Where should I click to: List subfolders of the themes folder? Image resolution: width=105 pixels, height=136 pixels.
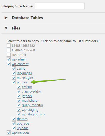coord(22,119)
